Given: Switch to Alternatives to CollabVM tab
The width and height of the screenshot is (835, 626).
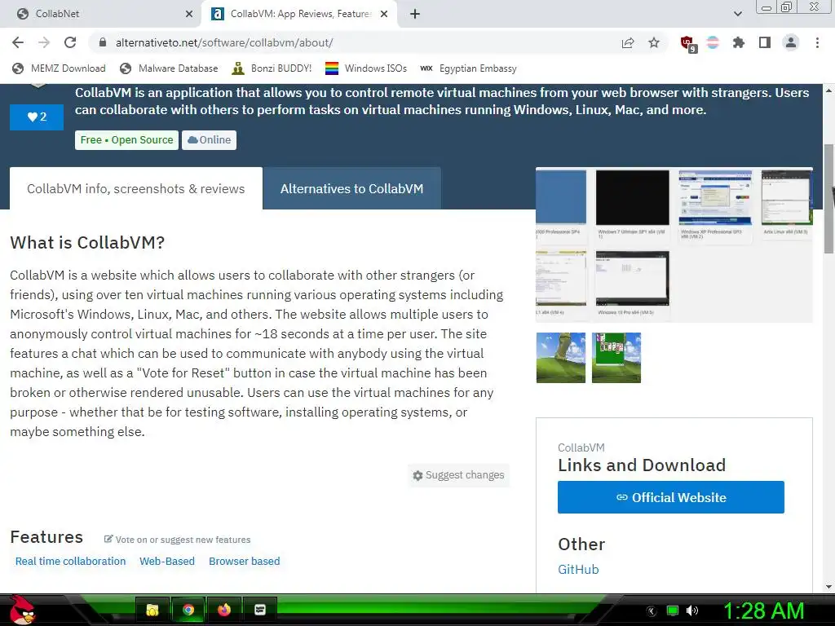Looking at the screenshot, I should [x=352, y=188].
